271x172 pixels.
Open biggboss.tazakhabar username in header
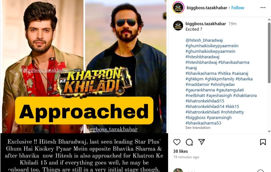tap(207, 8)
